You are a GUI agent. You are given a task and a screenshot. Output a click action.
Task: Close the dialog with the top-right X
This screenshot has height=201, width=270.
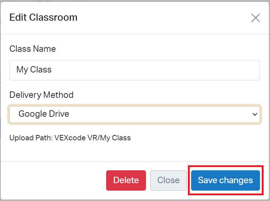point(255,18)
